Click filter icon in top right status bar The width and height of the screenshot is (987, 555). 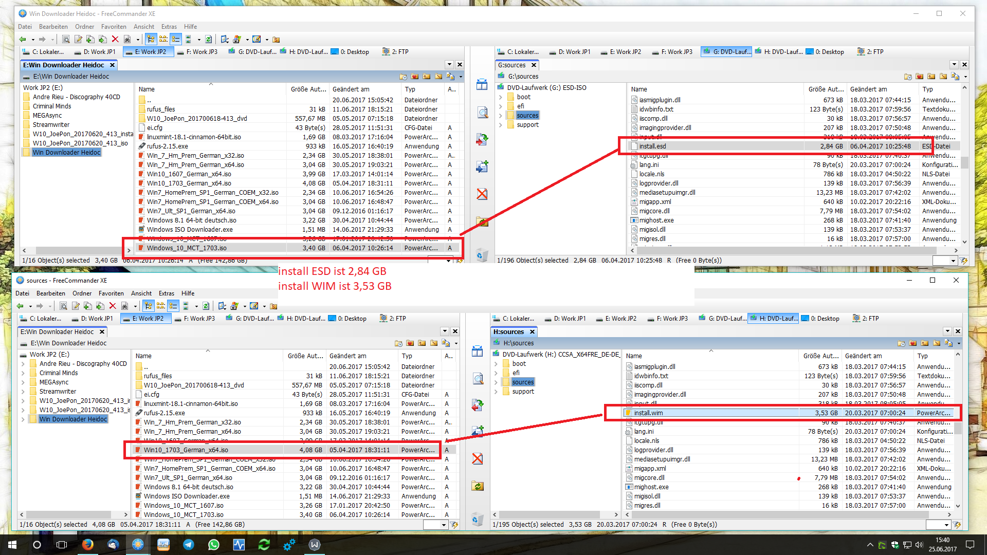click(964, 261)
